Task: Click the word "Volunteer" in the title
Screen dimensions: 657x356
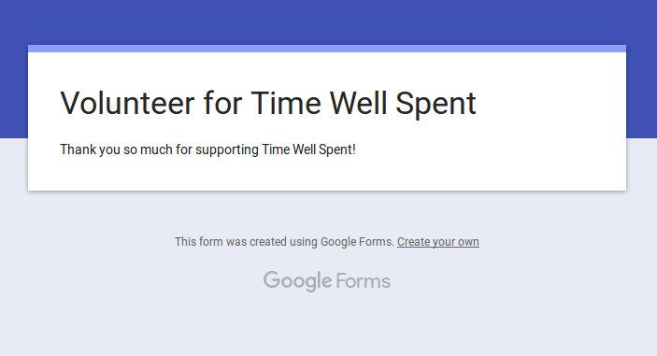Action: pyautogui.click(x=127, y=103)
